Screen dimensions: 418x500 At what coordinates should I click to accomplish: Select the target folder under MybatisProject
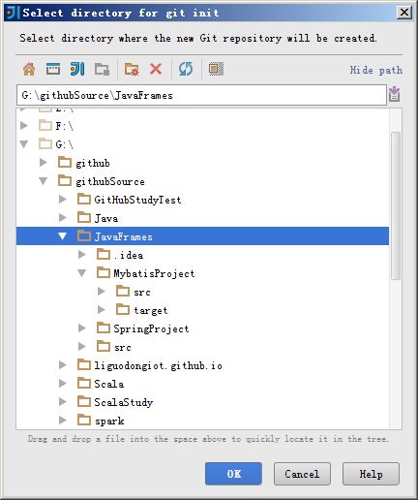151,310
